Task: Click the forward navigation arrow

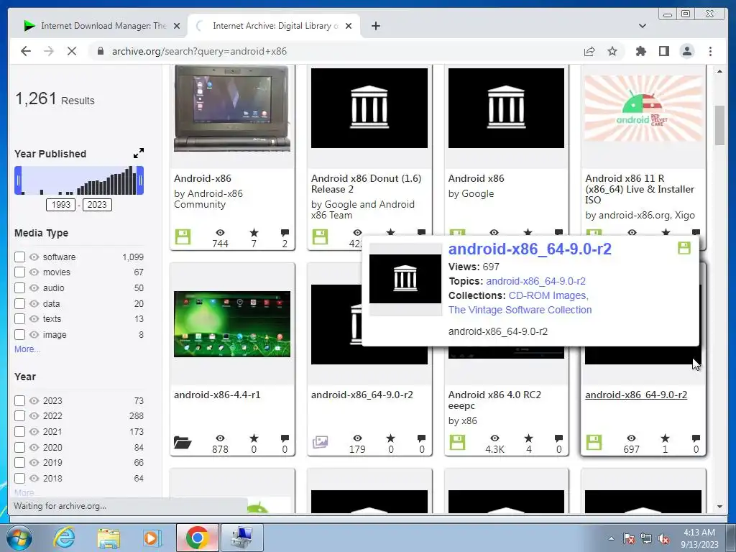Action: [49, 51]
